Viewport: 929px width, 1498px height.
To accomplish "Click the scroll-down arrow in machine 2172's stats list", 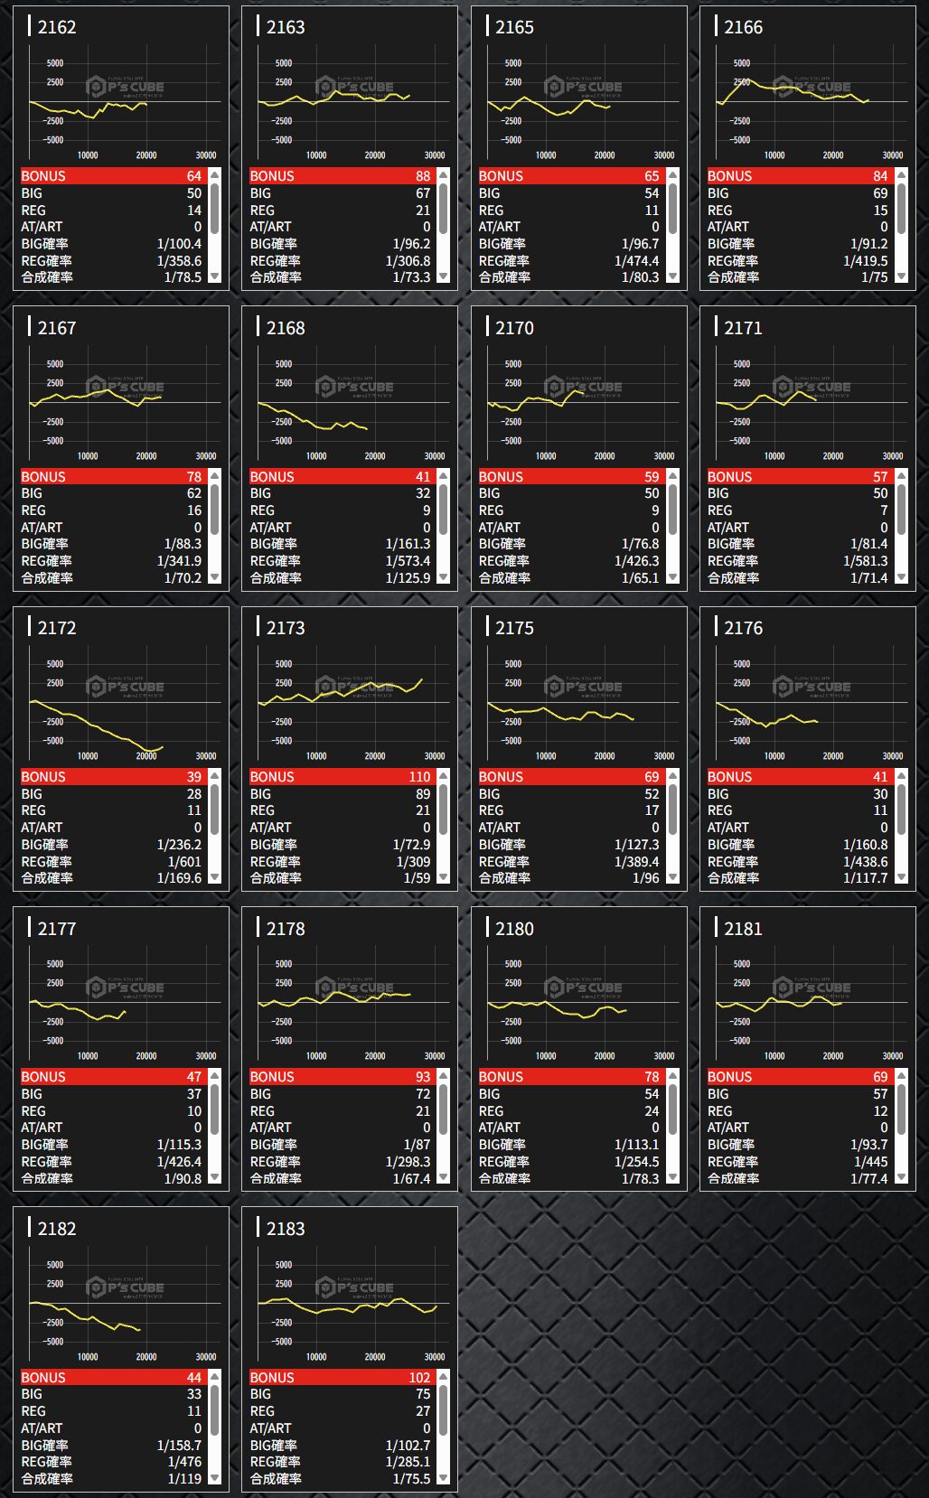I will tap(214, 877).
